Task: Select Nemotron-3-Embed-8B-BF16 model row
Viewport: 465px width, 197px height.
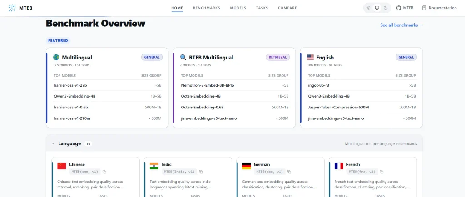Action: click(235, 85)
